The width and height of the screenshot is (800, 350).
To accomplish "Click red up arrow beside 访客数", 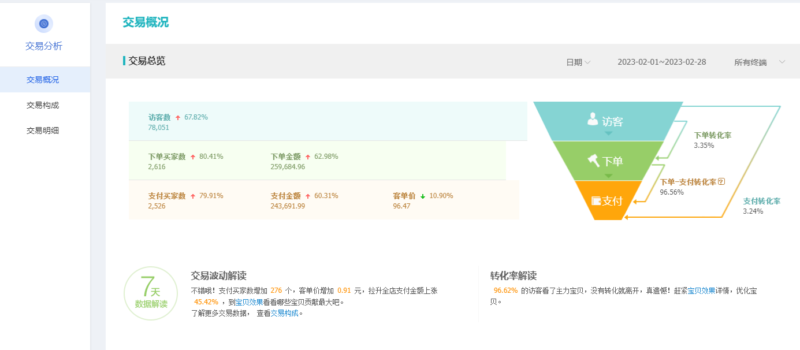I will [178, 118].
